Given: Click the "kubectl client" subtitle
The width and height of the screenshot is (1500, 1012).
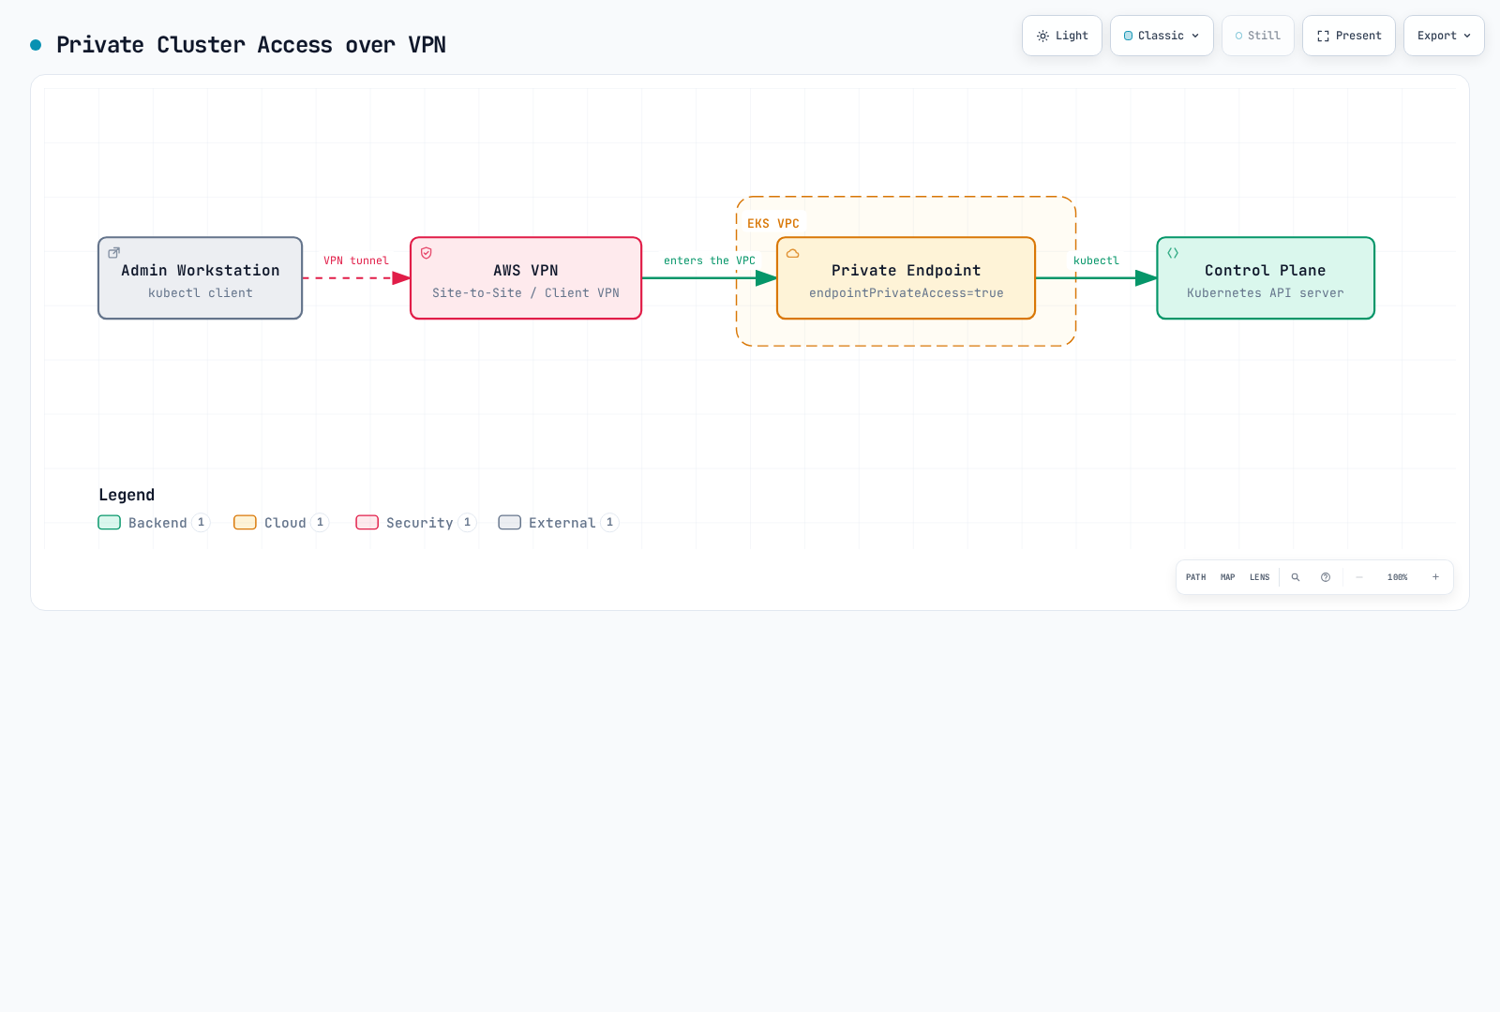Looking at the screenshot, I should point(201,293).
